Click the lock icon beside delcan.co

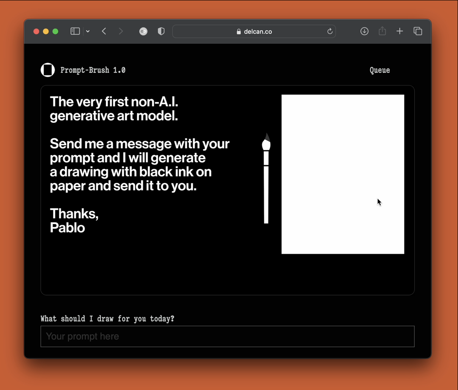[239, 31]
